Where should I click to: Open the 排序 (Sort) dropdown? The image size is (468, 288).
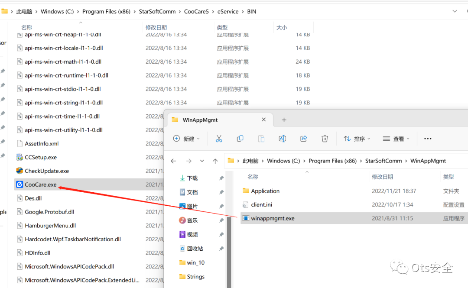pos(357,139)
